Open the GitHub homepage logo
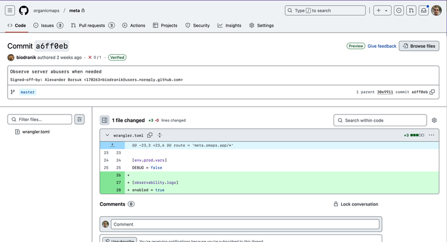This screenshot has height=242, width=447. 24,10
